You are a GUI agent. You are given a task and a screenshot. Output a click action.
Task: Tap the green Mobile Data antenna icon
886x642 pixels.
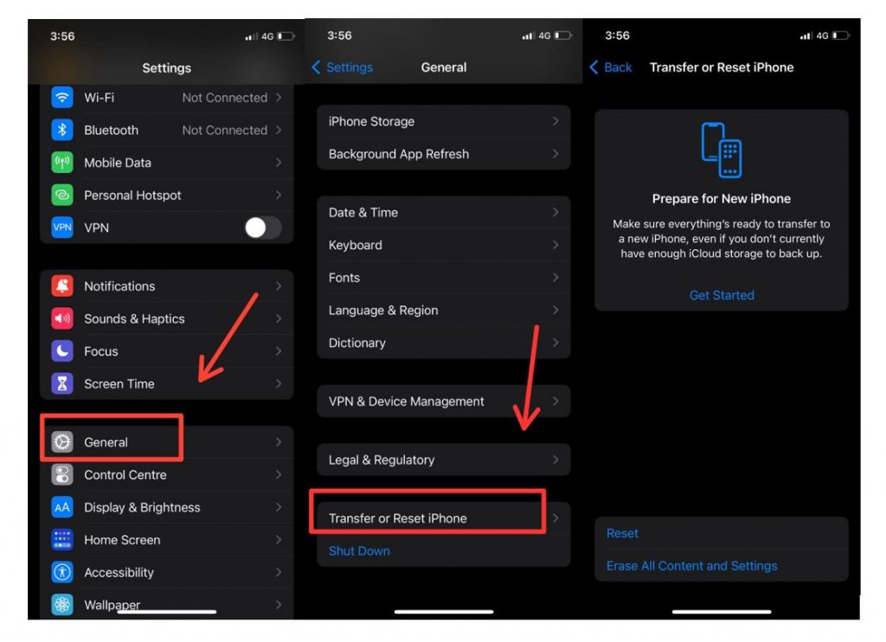[62, 163]
